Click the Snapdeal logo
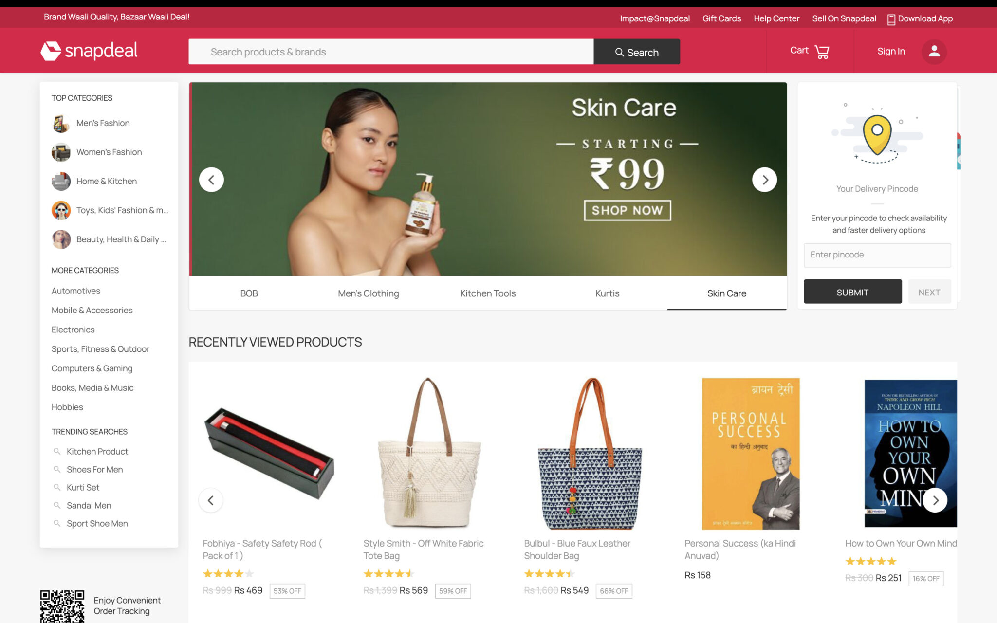 (89, 51)
